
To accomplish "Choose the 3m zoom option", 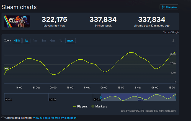I will 43,41.
